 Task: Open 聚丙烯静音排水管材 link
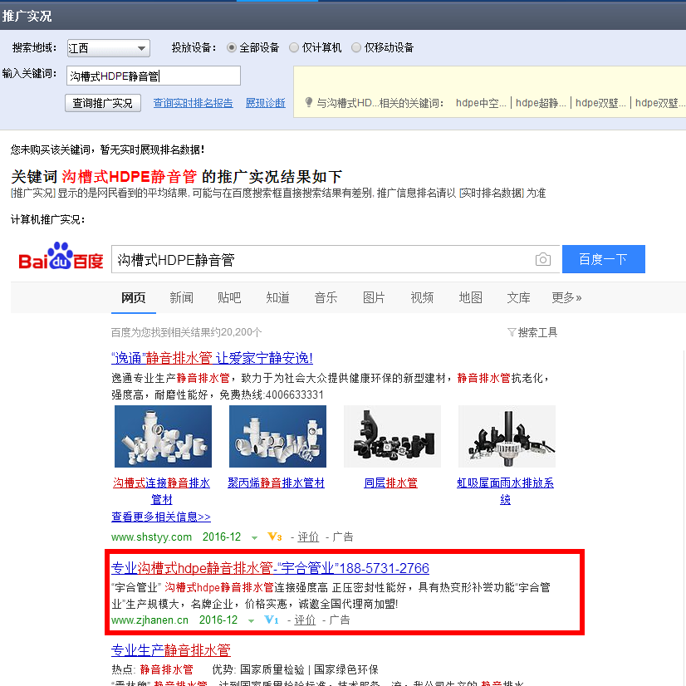[276, 483]
